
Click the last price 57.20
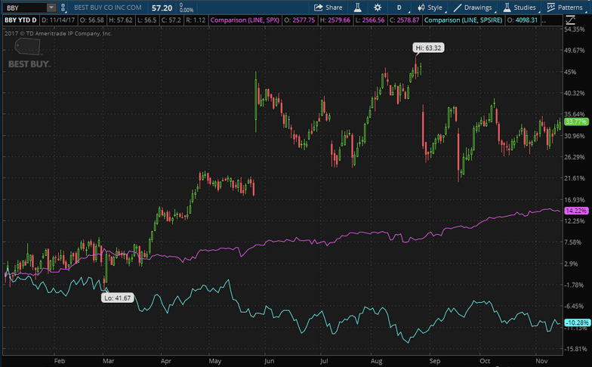[162, 8]
